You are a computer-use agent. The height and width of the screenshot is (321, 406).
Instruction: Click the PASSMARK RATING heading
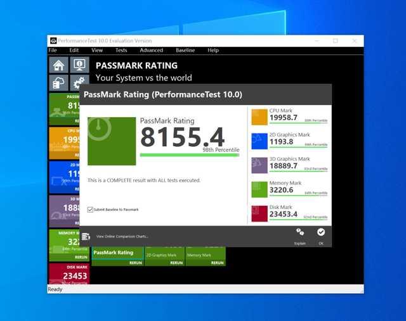[137, 66]
